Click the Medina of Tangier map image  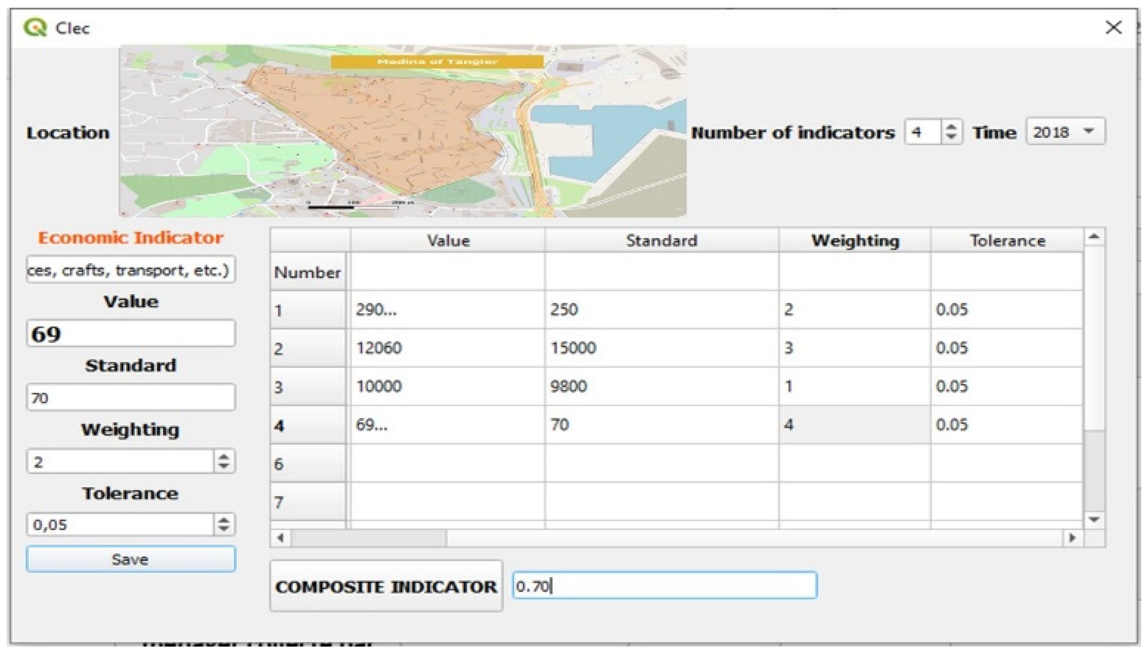pyautogui.click(x=403, y=131)
